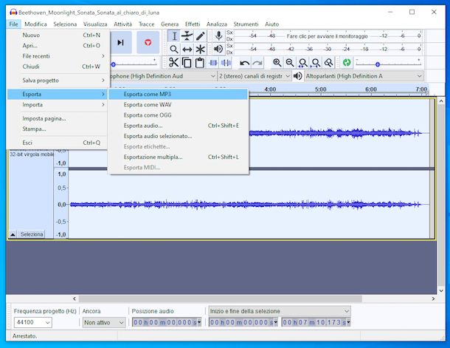Screen dimensions: 450x348
Task: Toggle zoom magnifier icon
Action: (328, 62)
